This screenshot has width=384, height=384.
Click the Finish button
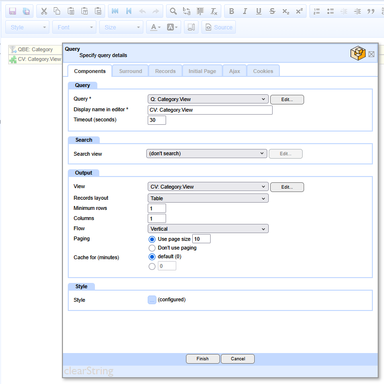202,359
